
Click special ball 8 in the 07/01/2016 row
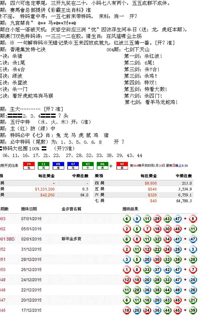[x=193, y=219]
